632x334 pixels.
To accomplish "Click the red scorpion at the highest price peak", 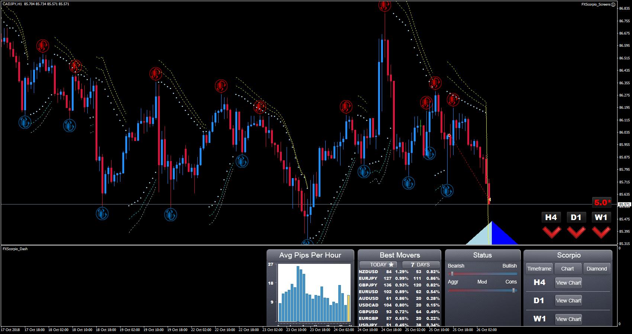I will tap(384, 6).
